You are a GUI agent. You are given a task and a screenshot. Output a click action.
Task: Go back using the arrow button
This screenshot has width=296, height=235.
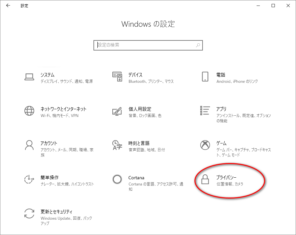[x=8, y=6]
